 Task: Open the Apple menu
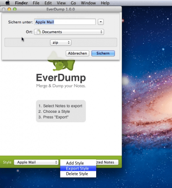click(8, 3)
